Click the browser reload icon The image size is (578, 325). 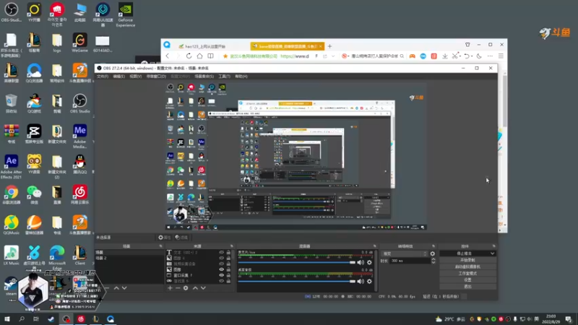pyautogui.click(x=189, y=56)
